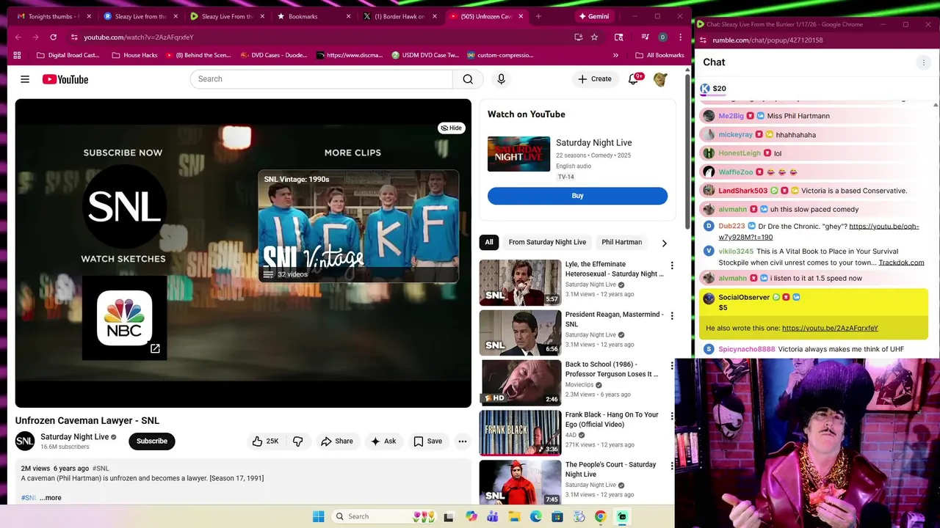Open House Hacks bookmarks folder

[x=134, y=55]
